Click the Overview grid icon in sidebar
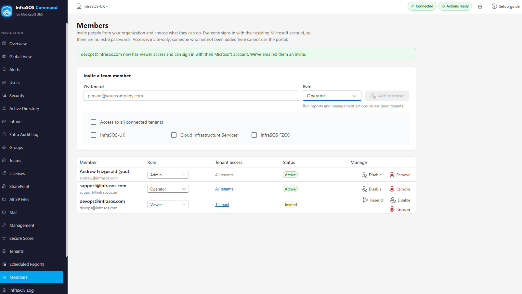Viewport: 522px width, 294px height. 4,43
